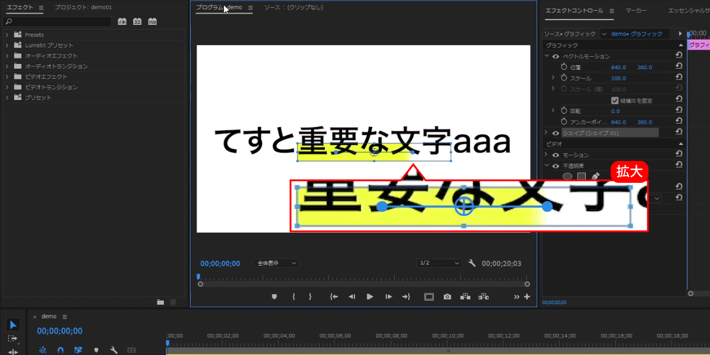Open Program monitor button editor plus
This screenshot has width=710, height=355.
tap(527, 296)
